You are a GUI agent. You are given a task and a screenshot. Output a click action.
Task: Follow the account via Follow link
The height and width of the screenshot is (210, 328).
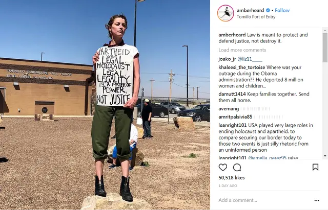point(282,10)
